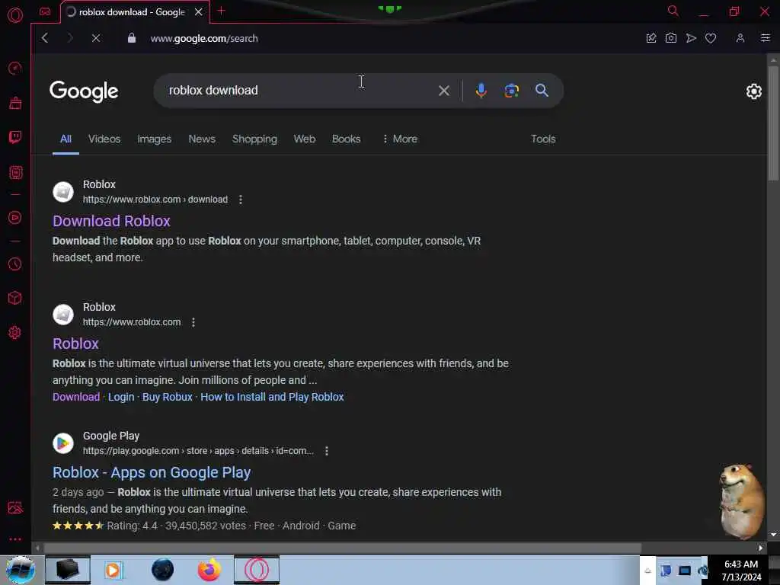Viewport: 780px width, 585px height.
Task: Click the vertical page scrollbar thumb
Action: coord(773,122)
